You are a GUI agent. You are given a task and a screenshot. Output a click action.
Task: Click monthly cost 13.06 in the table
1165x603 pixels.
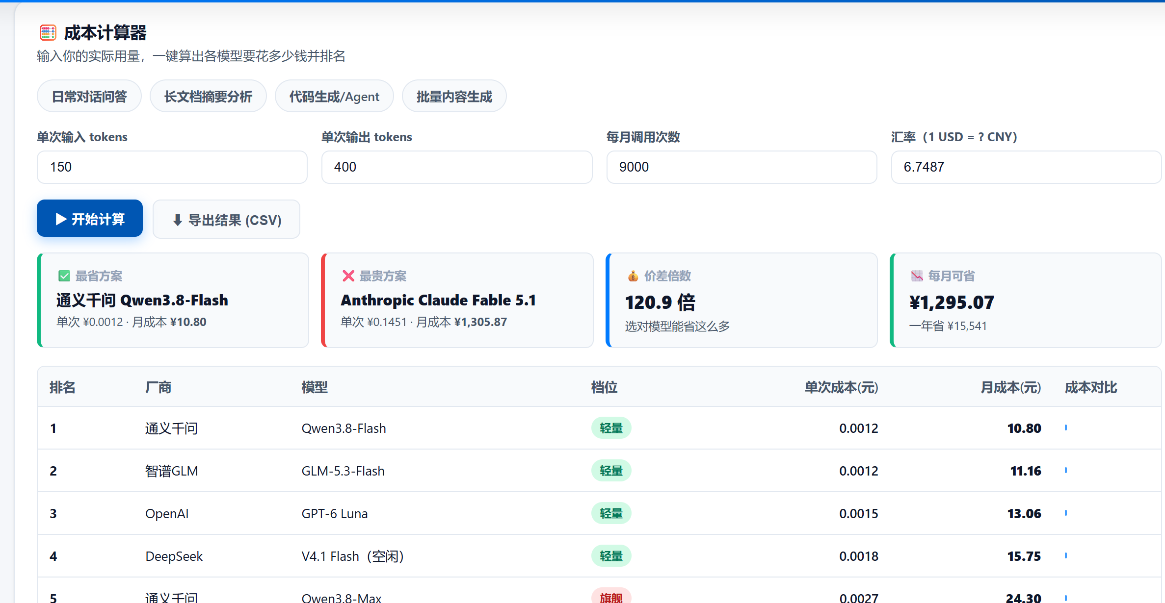[x=1024, y=513]
